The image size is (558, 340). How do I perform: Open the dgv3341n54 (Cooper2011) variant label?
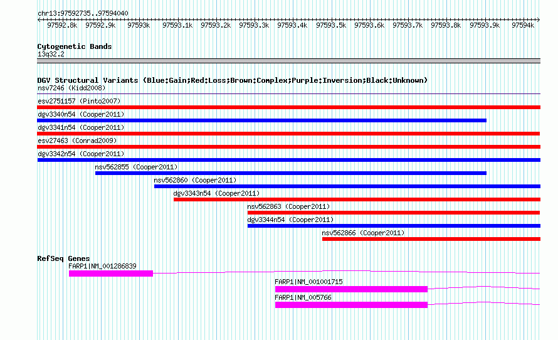point(81,127)
